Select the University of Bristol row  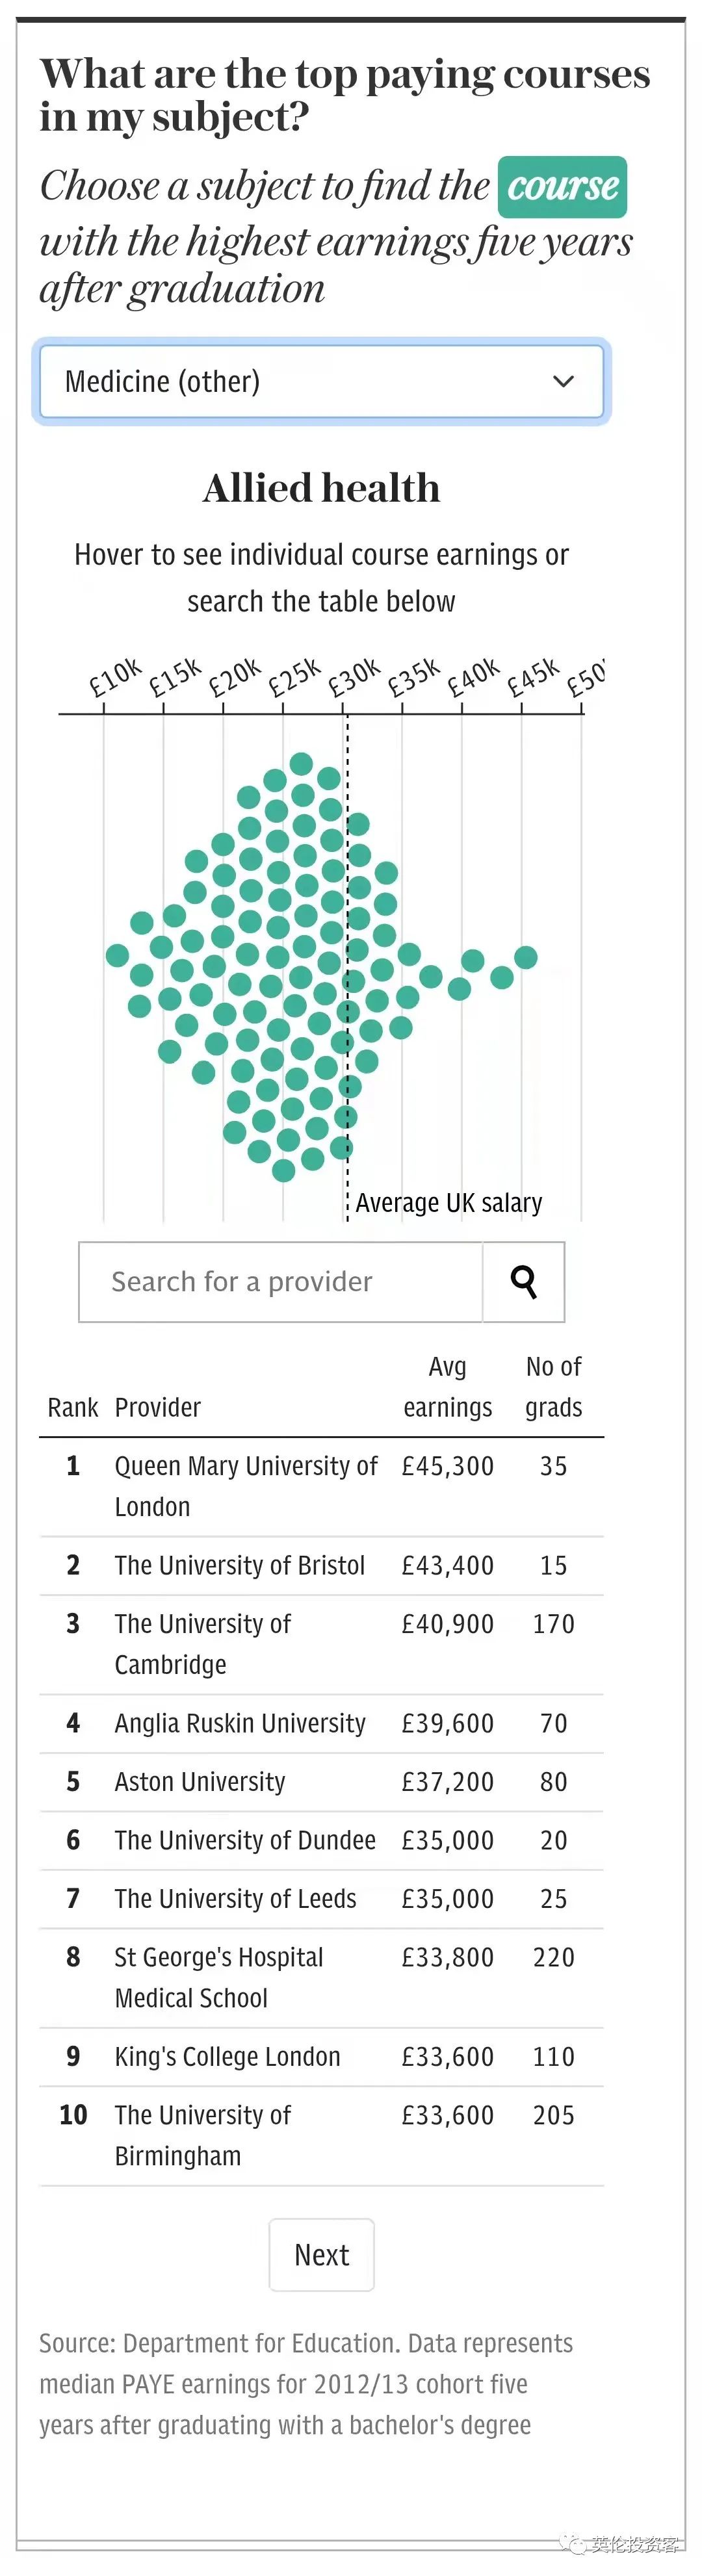tap(321, 1565)
